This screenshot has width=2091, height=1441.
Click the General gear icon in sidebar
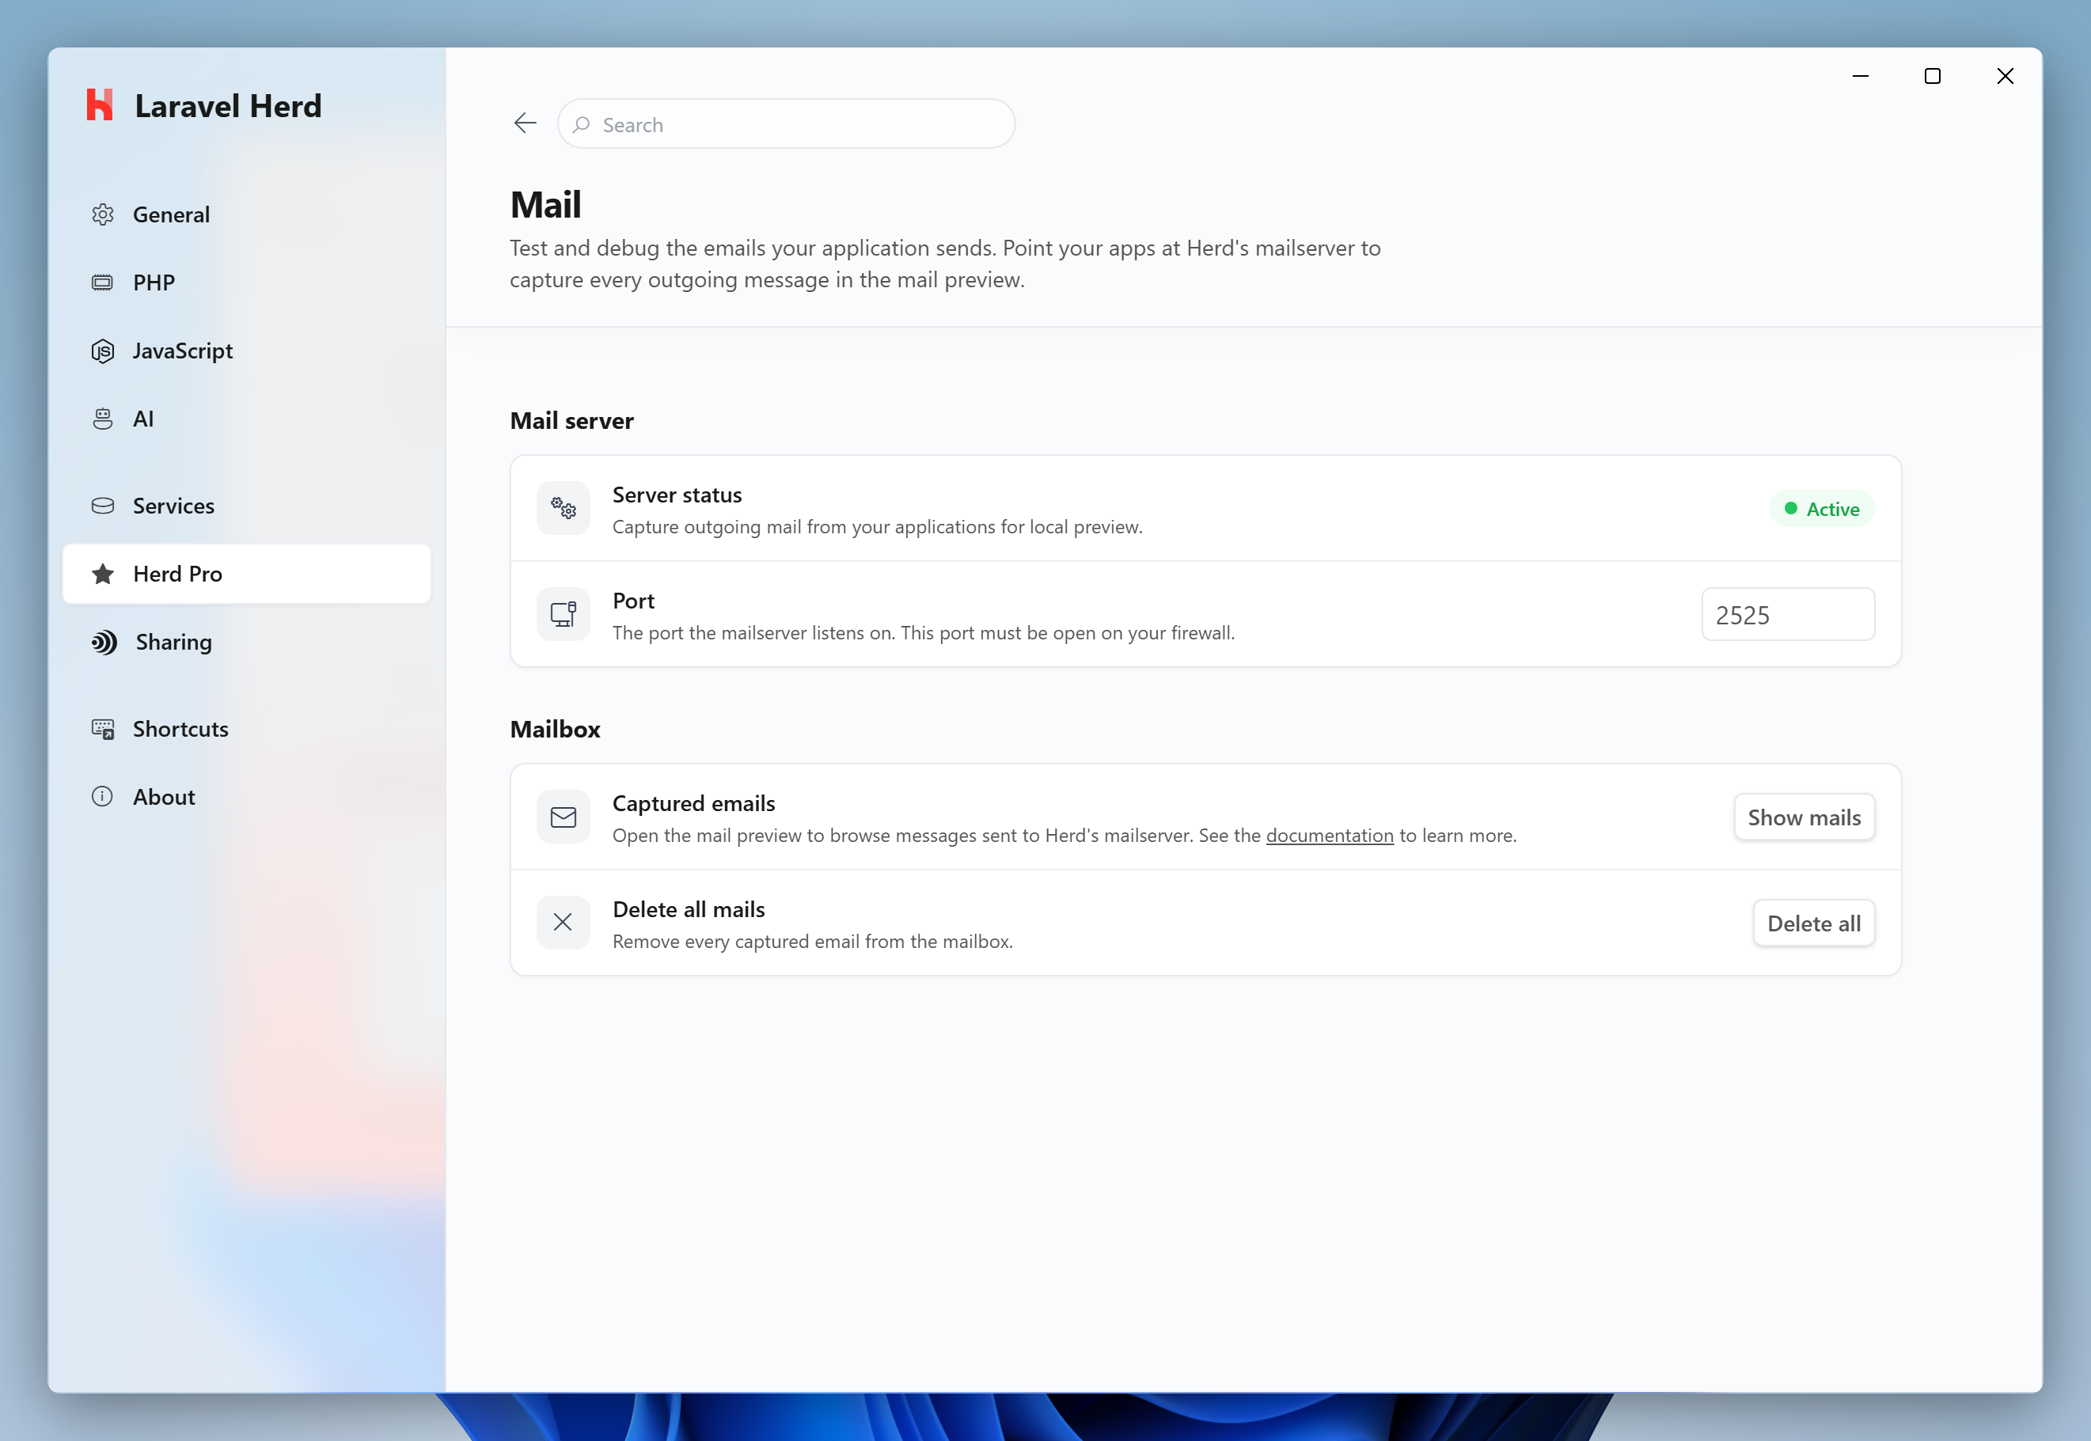[x=103, y=215]
